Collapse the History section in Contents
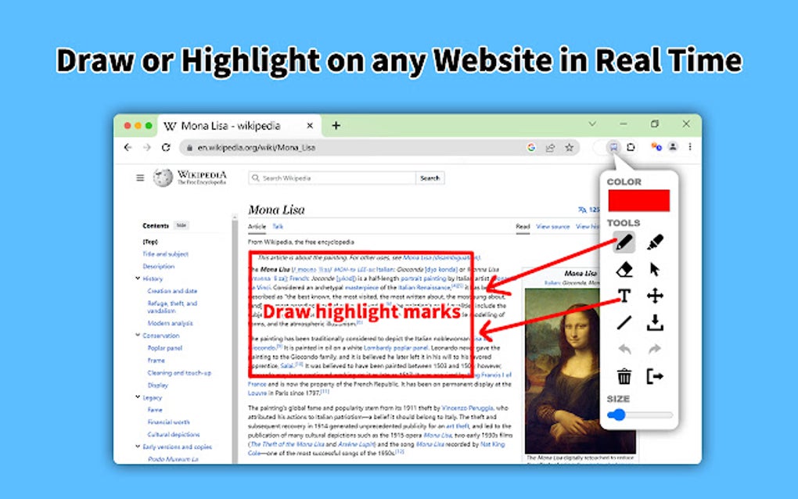 coord(137,278)
